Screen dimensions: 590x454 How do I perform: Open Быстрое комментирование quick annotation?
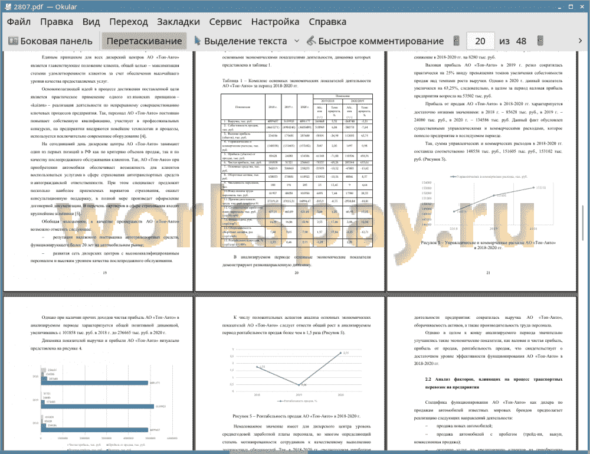(375, 41)
